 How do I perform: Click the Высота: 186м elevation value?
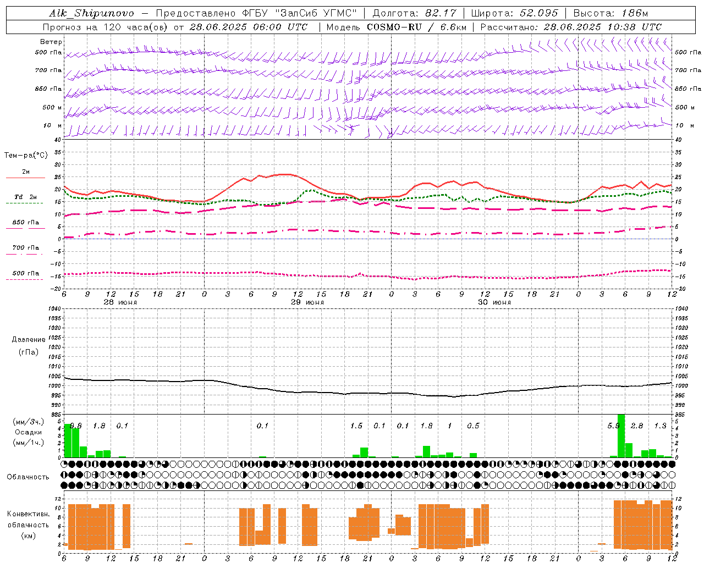click(x=610, y=13)
